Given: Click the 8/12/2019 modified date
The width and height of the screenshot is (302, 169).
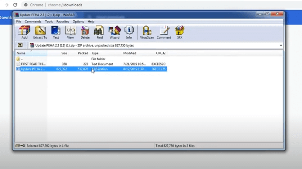Looking at the screenshot, I should click(135, 69).
